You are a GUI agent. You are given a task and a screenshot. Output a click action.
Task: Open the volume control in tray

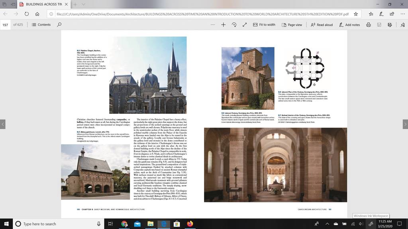(x=361, y=224)
